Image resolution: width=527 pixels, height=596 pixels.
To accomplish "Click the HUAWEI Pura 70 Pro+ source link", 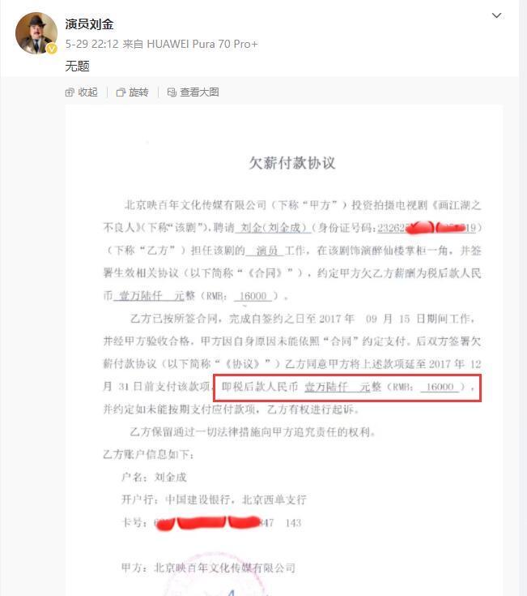I will coord(202,44).
